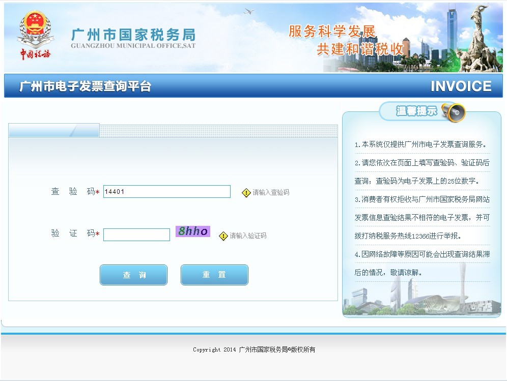Click the 查验码 input field
This screenshot has width=507, height=381.
pyautogui.click(x=167, y=192)
